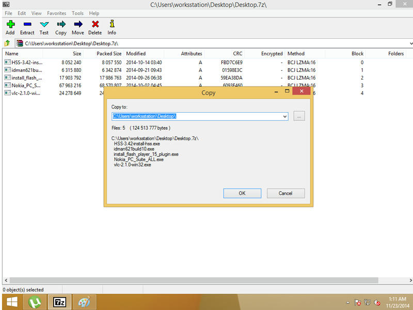Sort by Modified column header
The height and width of the screenshot is (310, 413).
[x=144, y=54]
